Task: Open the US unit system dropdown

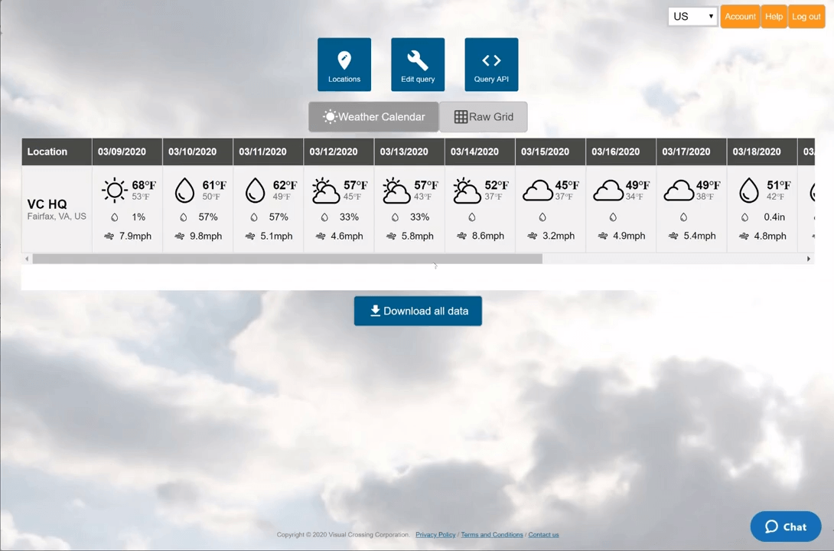Action: 692,17
